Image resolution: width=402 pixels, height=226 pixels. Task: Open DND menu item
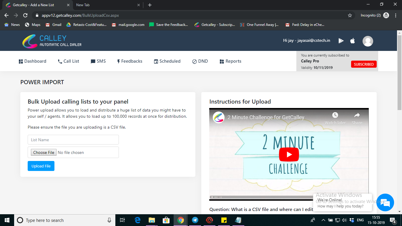tap(200, 61)
